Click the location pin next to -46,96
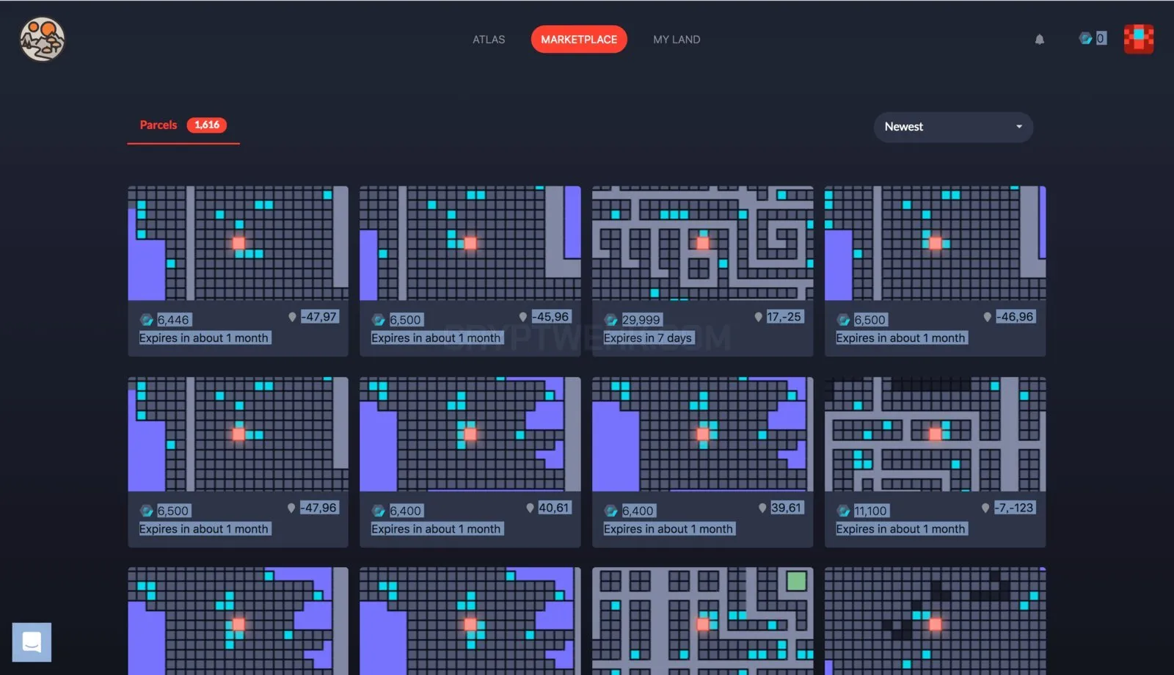Viewport: 1174px width, 675px height. [x=988, y=317]
